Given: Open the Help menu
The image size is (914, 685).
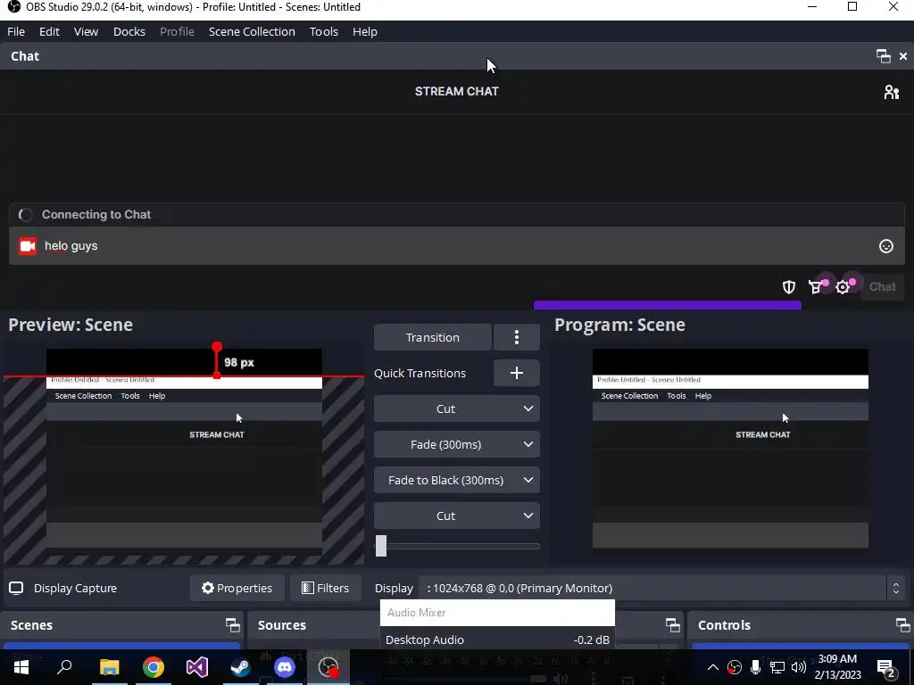Looking at the screenshot, I should coord(365,31).
